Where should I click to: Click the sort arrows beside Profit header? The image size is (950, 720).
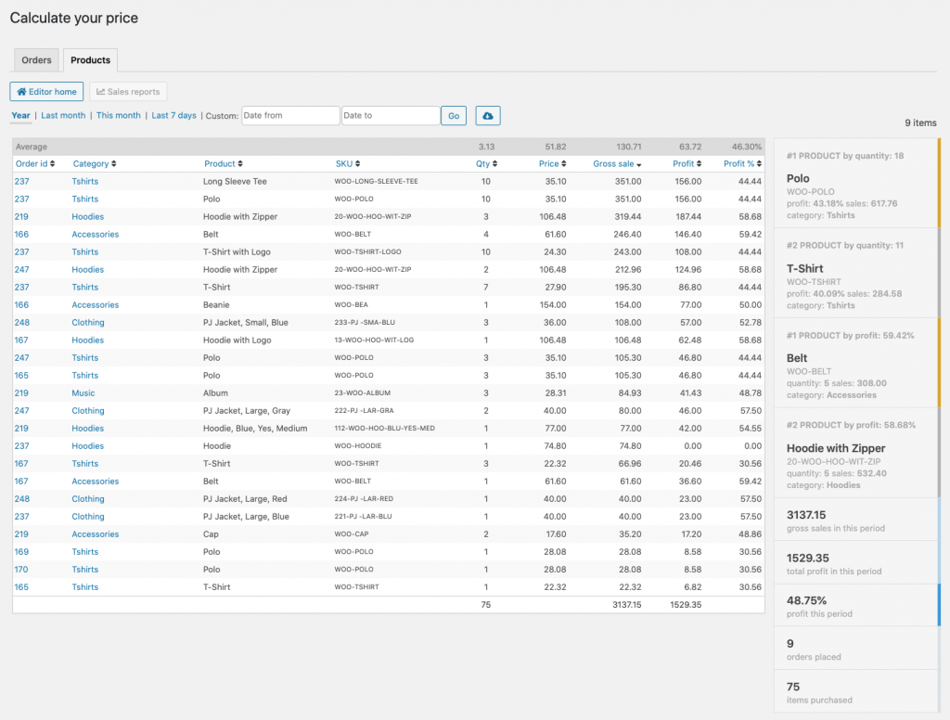click(x=699, y=163)
